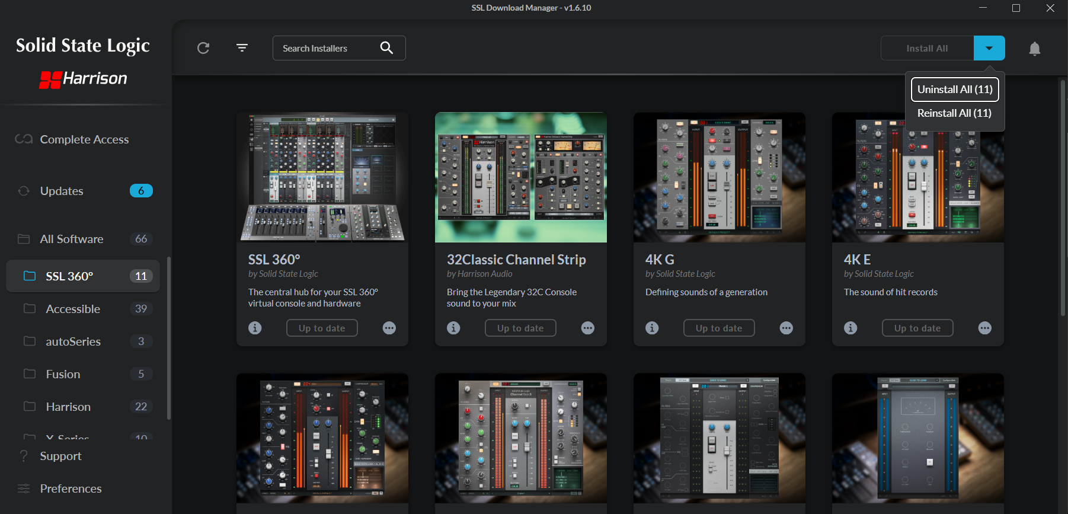Select Uninstall All (11) from menu
This screenshot has width=1068, height=514.
[955, 90]
